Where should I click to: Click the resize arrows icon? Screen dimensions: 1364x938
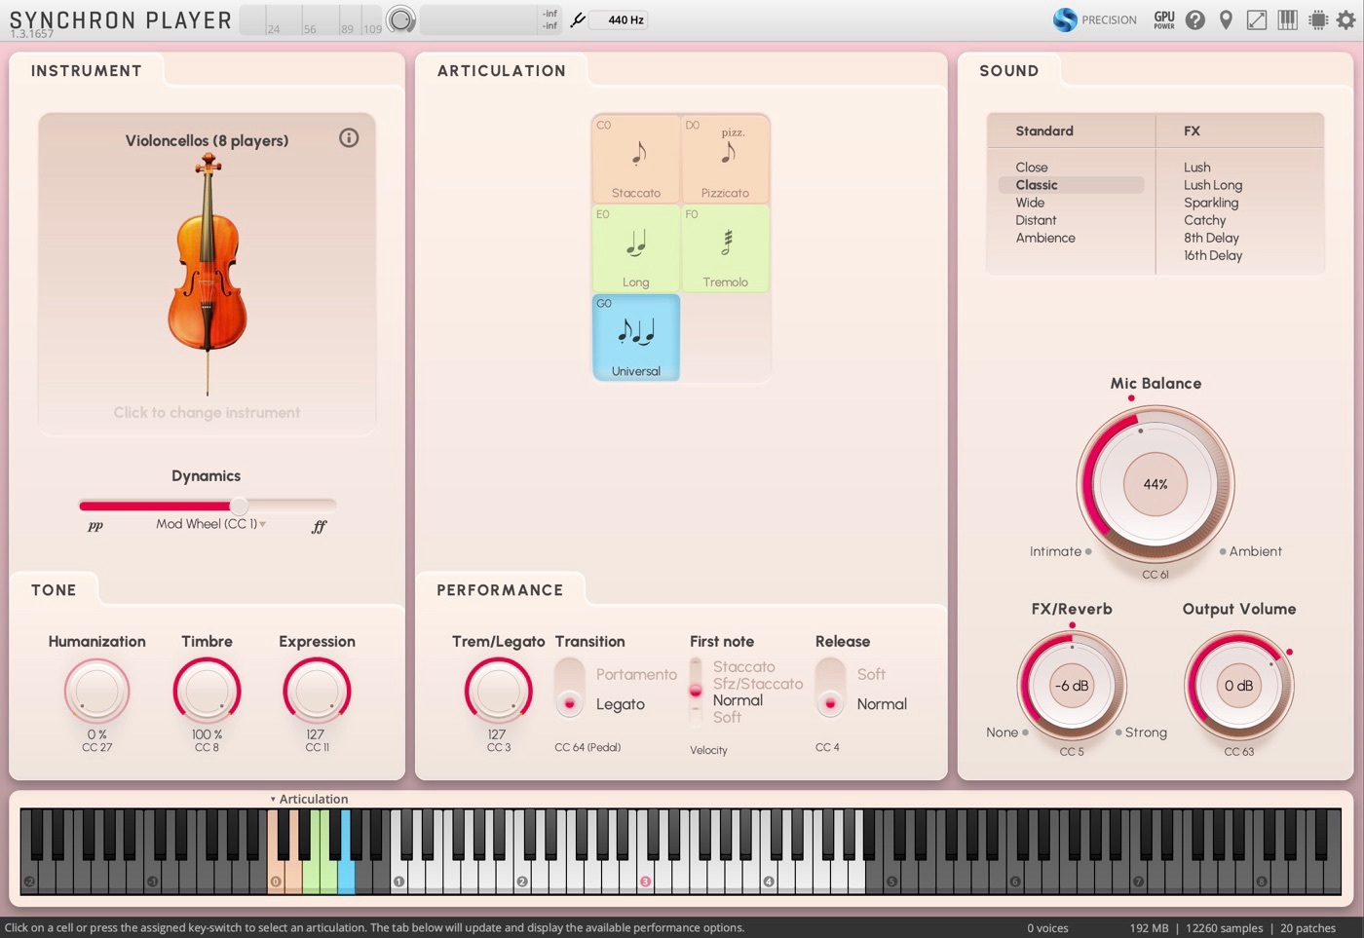click(x=1255, y=19)
